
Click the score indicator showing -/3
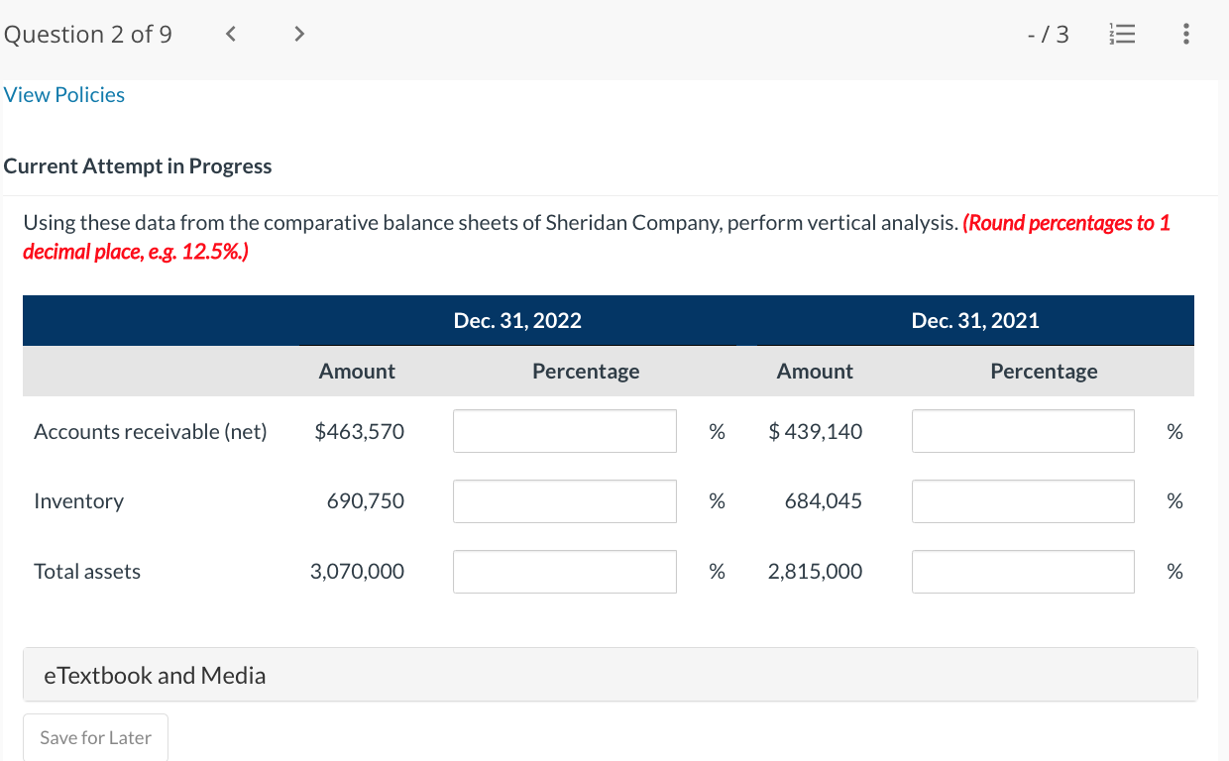pyautogui.click(x=1049, y=36)
